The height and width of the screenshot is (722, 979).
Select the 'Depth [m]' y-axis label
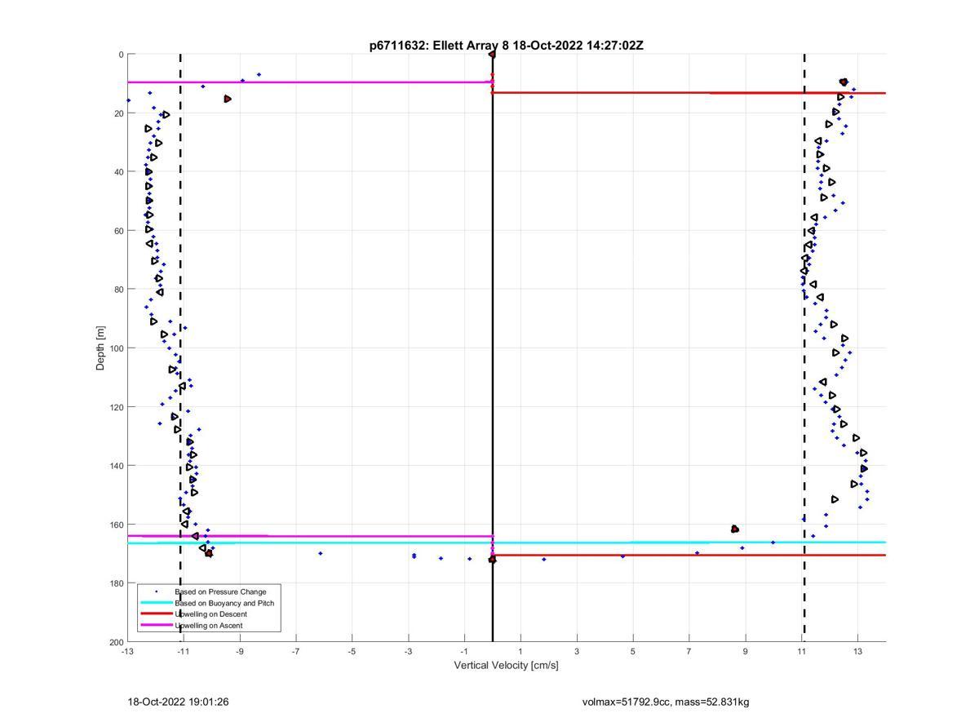(x=101, y=348)
